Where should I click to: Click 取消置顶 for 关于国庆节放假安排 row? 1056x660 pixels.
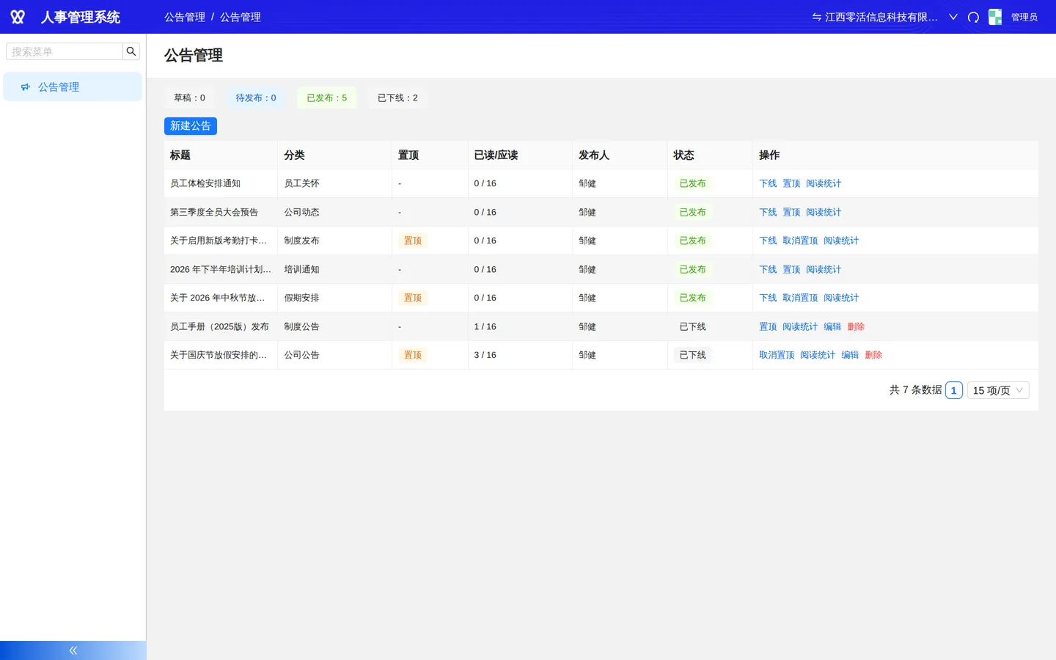[777, 355]
